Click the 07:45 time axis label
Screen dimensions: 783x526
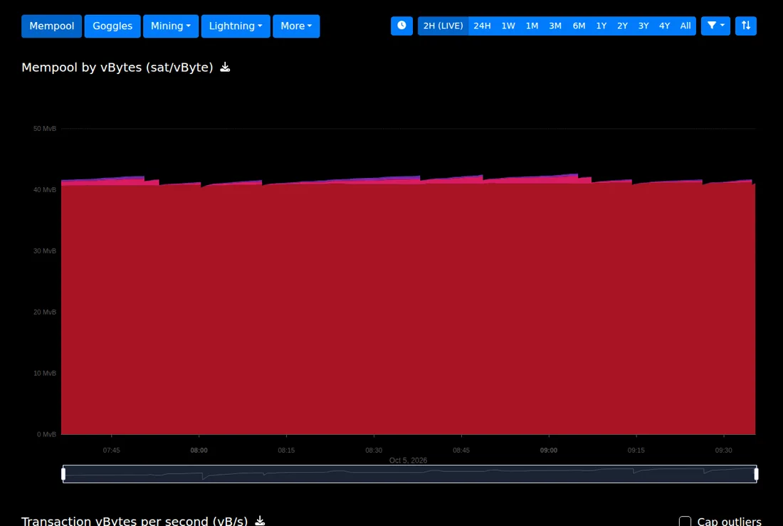[x=111, y=450]
